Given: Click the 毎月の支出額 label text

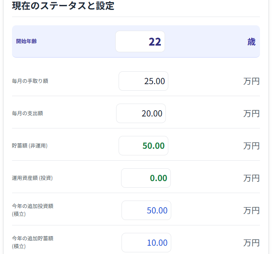Looking at the screenshot, I should point(27,114).
